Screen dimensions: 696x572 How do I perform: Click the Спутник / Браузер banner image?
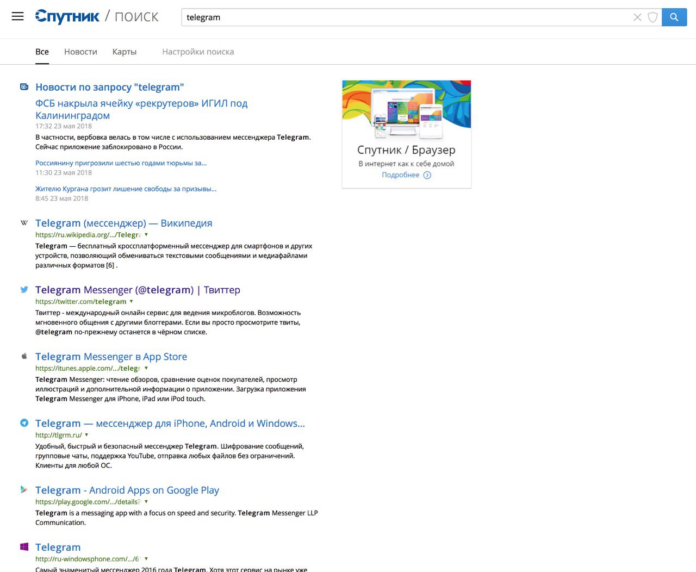click(x=407, y=110)
